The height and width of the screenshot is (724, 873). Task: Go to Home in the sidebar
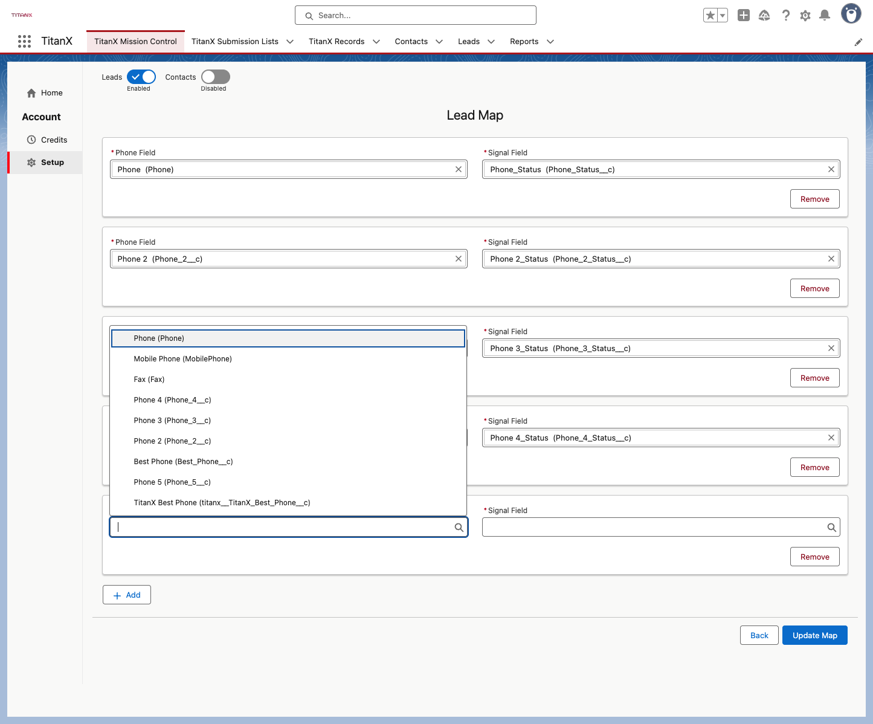click(45, 93)
